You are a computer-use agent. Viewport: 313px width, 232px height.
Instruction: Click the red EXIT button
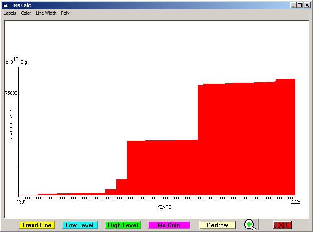click(x=282, y=225)
